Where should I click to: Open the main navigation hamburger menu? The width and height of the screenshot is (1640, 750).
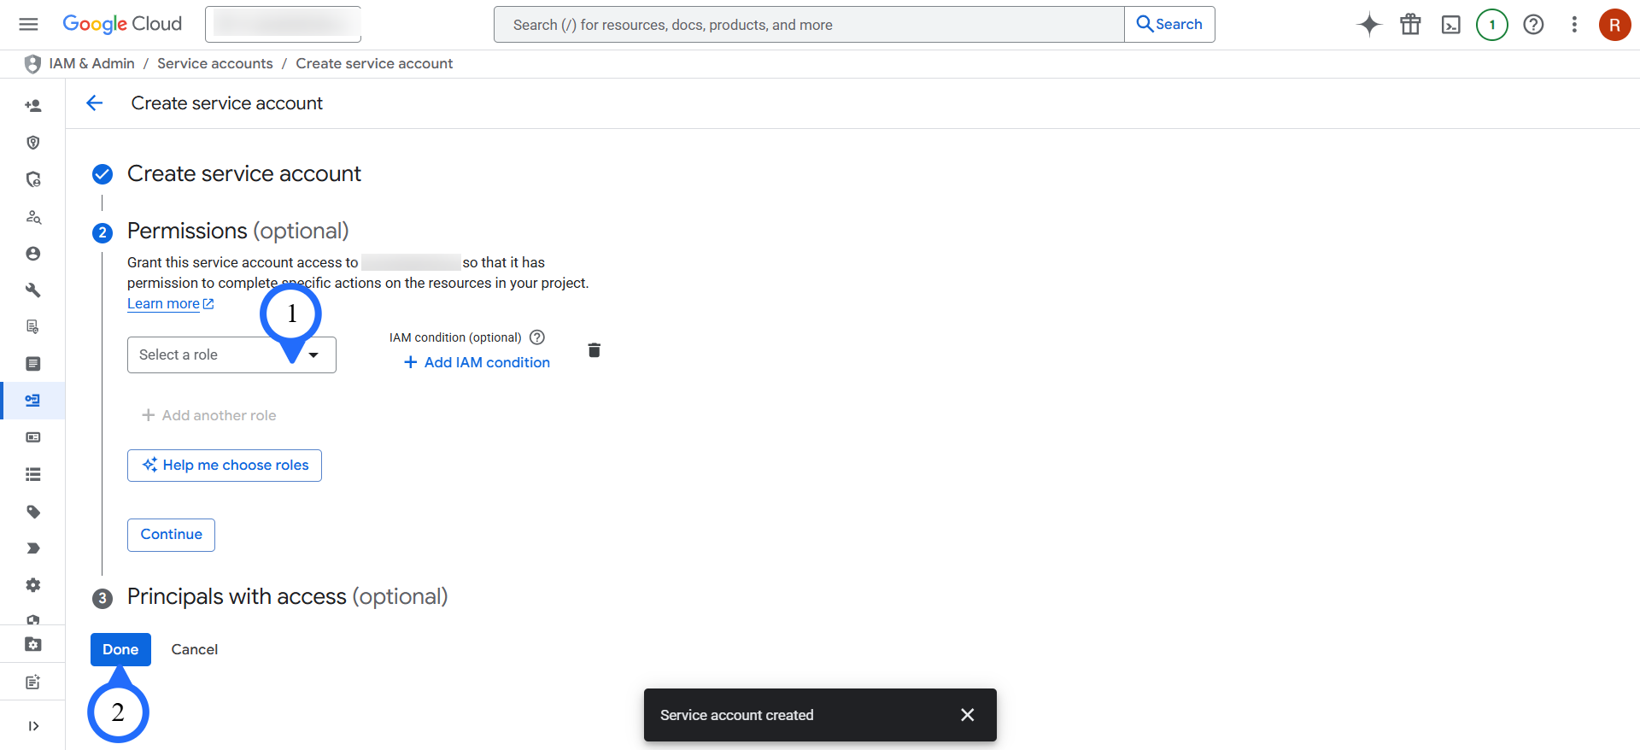coord(28,24)
